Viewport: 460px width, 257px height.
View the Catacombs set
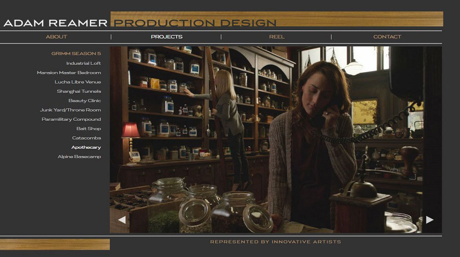(86, 138)
